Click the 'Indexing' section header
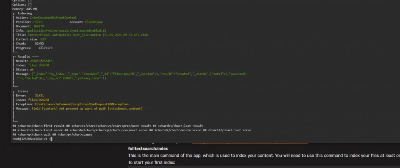The height and width of the screenshot is (168, 400). pos(25,13)
